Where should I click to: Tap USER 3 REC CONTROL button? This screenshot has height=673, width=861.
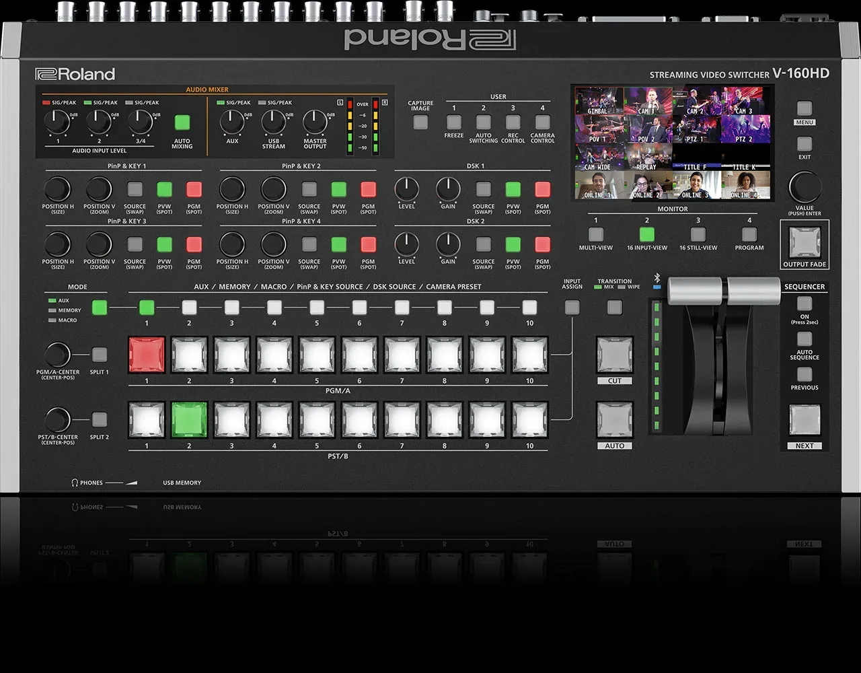click(x=513, y=122)
